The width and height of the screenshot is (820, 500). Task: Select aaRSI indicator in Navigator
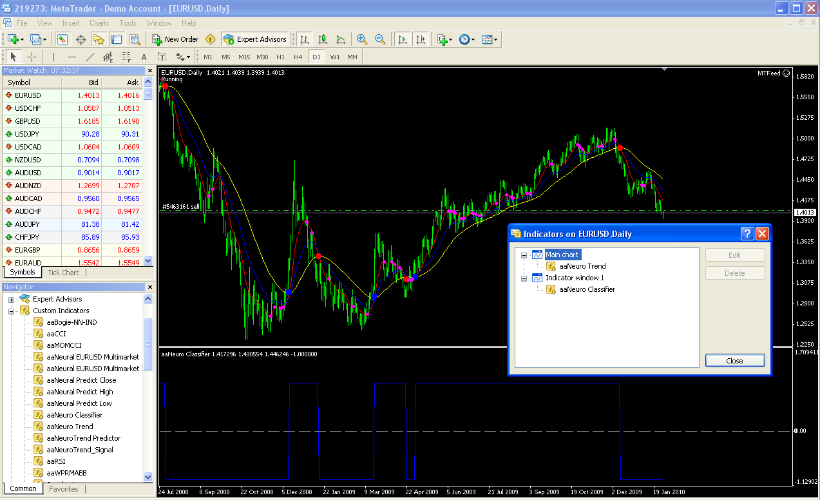(56, 461)
